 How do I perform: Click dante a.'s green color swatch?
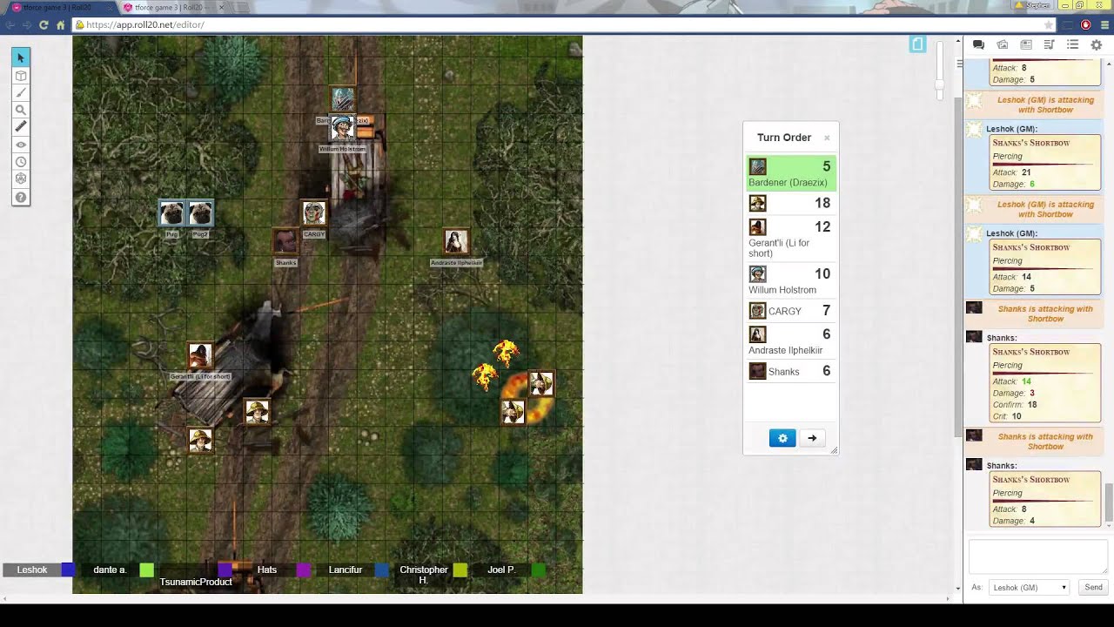146,570
